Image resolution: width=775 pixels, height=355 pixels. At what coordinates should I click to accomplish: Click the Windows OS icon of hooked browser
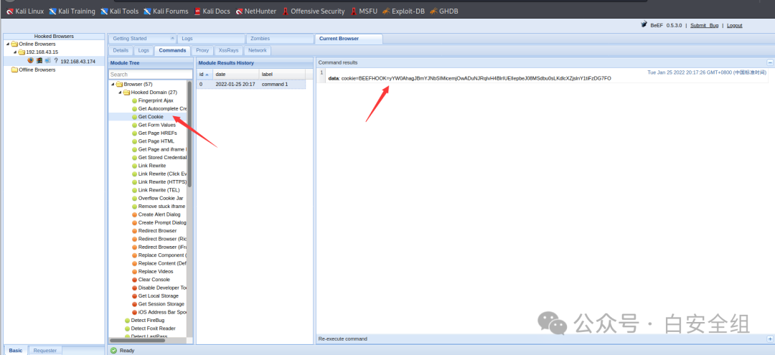coord(39,61)
